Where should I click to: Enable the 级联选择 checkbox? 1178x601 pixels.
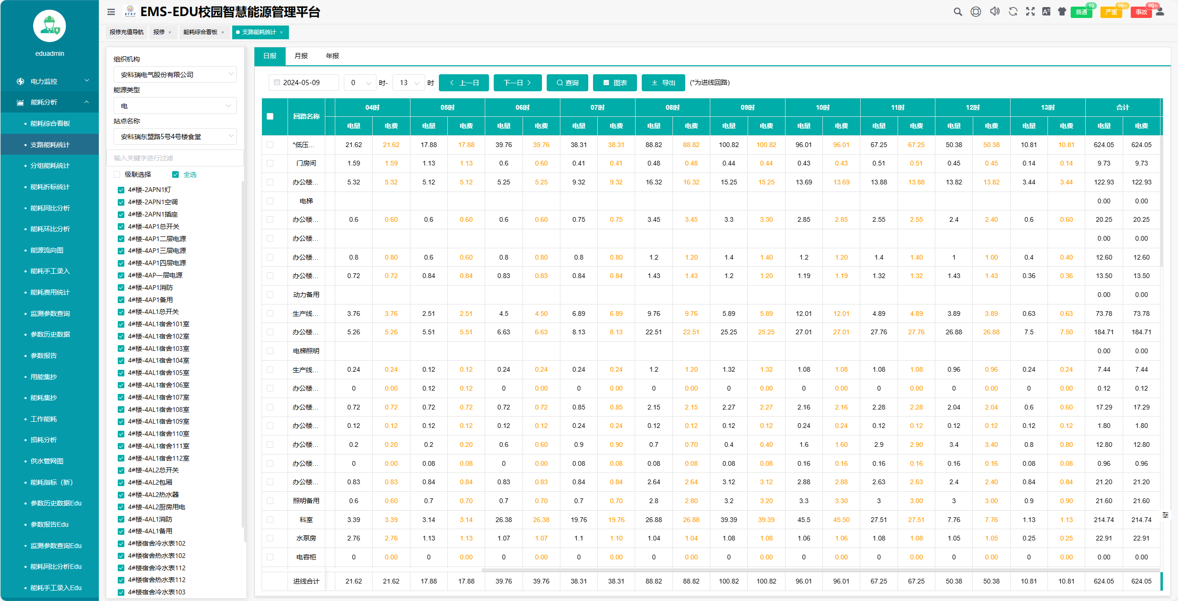pos(117,174)
